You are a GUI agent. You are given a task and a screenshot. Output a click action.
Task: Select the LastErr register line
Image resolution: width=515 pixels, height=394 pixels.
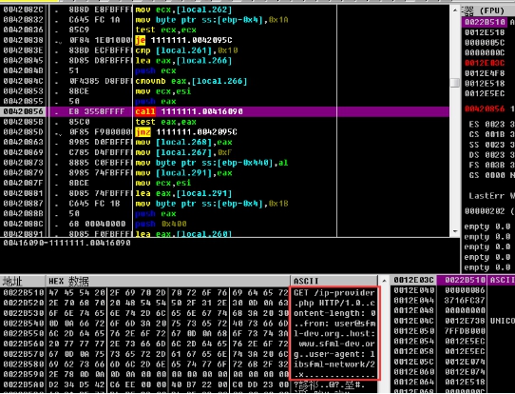pyautogui.click(x=491, y=196)
